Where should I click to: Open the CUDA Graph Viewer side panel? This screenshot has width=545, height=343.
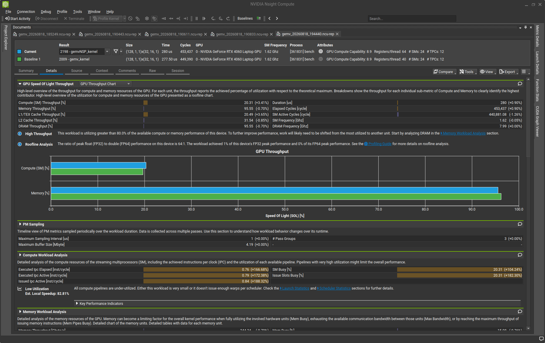(537, 121)
